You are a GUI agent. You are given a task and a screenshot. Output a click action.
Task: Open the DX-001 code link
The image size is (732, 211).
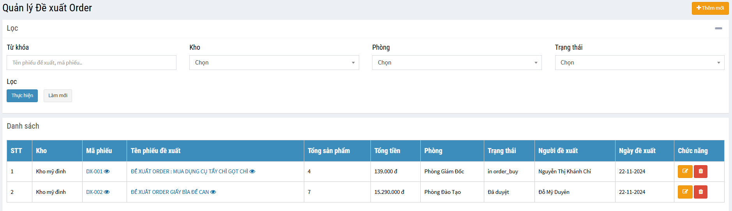94,171
